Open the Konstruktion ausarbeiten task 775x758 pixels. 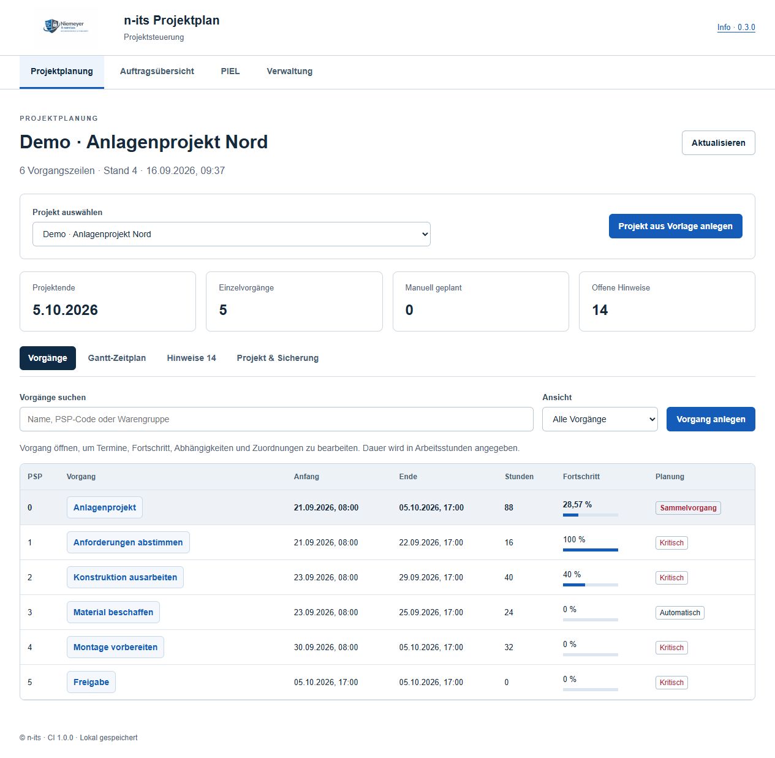coord(125,577)
